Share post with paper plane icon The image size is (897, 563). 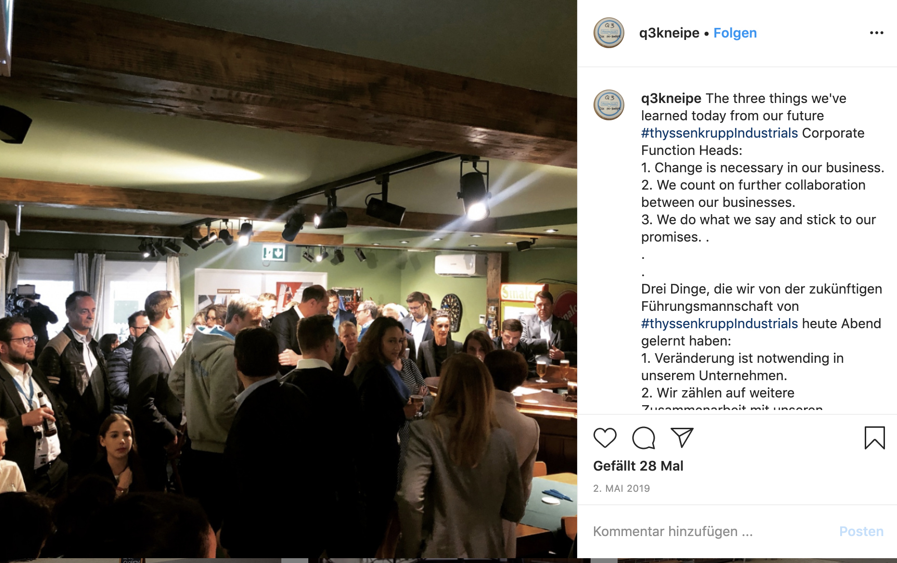point(682,437)
